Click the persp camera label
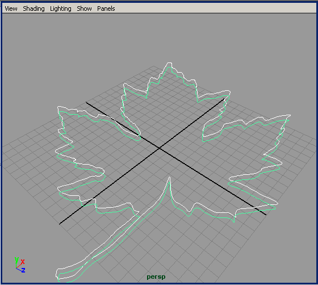This screenshot has height=285, width=318. pyautogui.click(x=156, y=277)
